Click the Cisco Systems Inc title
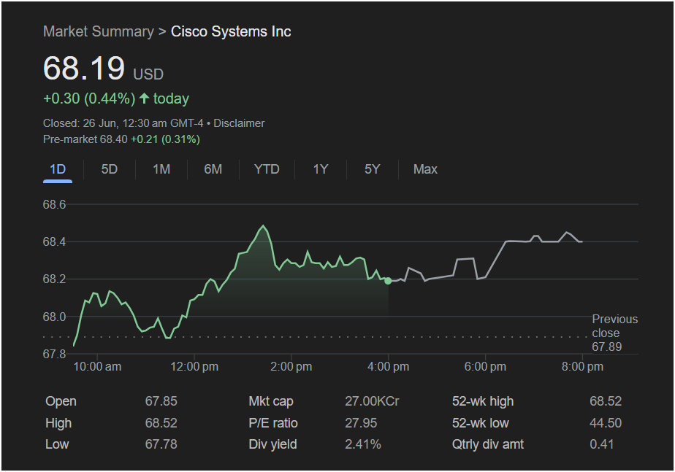This screenshot has width=675, height=472. [x=231, y=31]
